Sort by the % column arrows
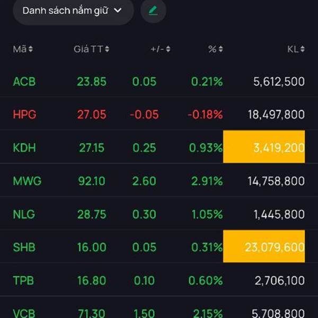 pos(220,49)
